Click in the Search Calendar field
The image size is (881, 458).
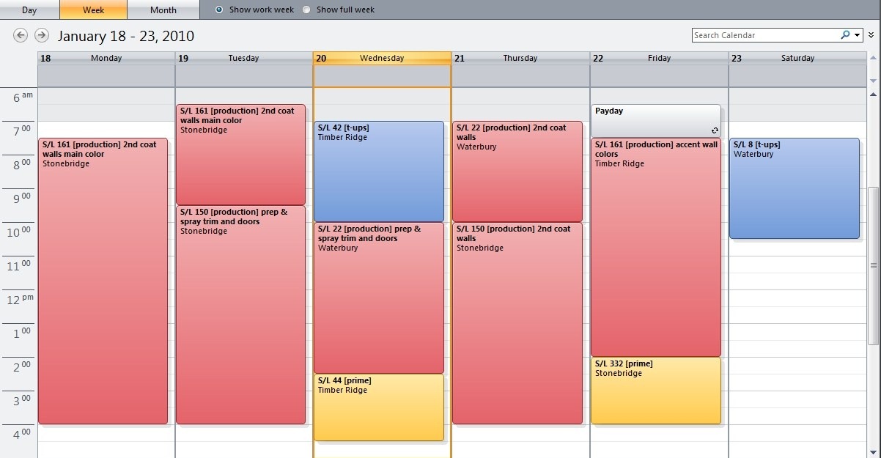pyautogui.click(x=765, y=35)
